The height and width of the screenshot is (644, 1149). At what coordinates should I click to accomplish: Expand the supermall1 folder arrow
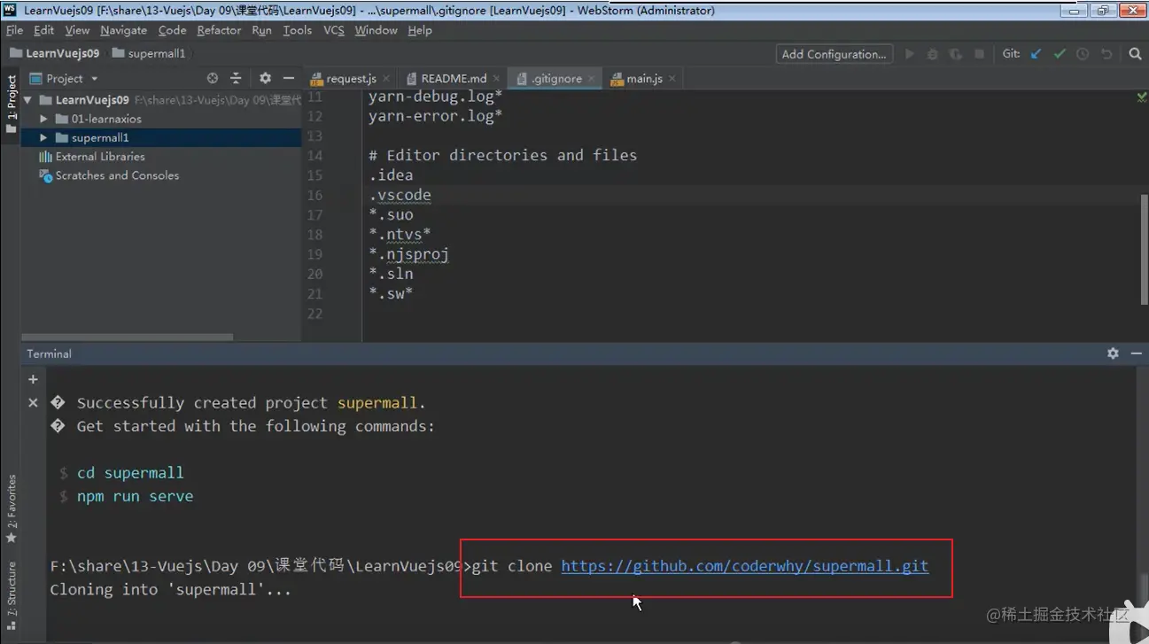pyautogui.click(x=43, y=138)
